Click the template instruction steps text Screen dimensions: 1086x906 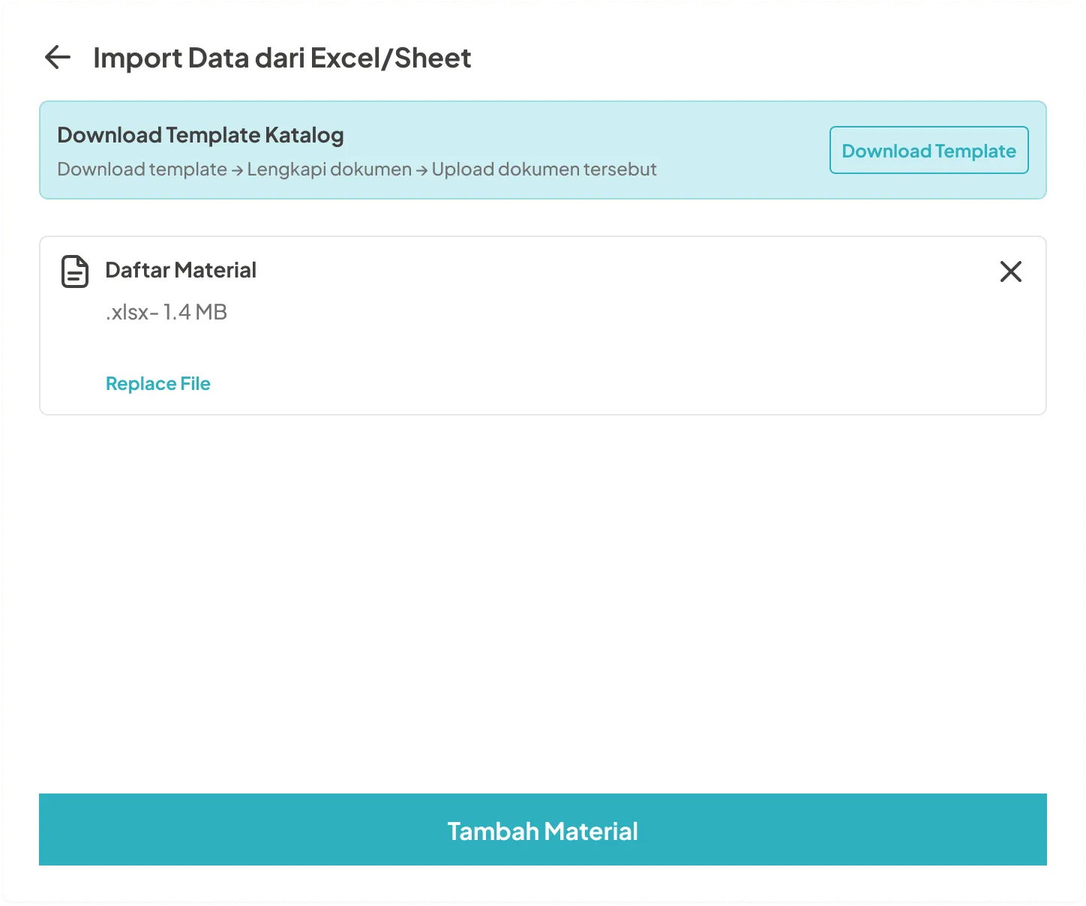(357, 169)
